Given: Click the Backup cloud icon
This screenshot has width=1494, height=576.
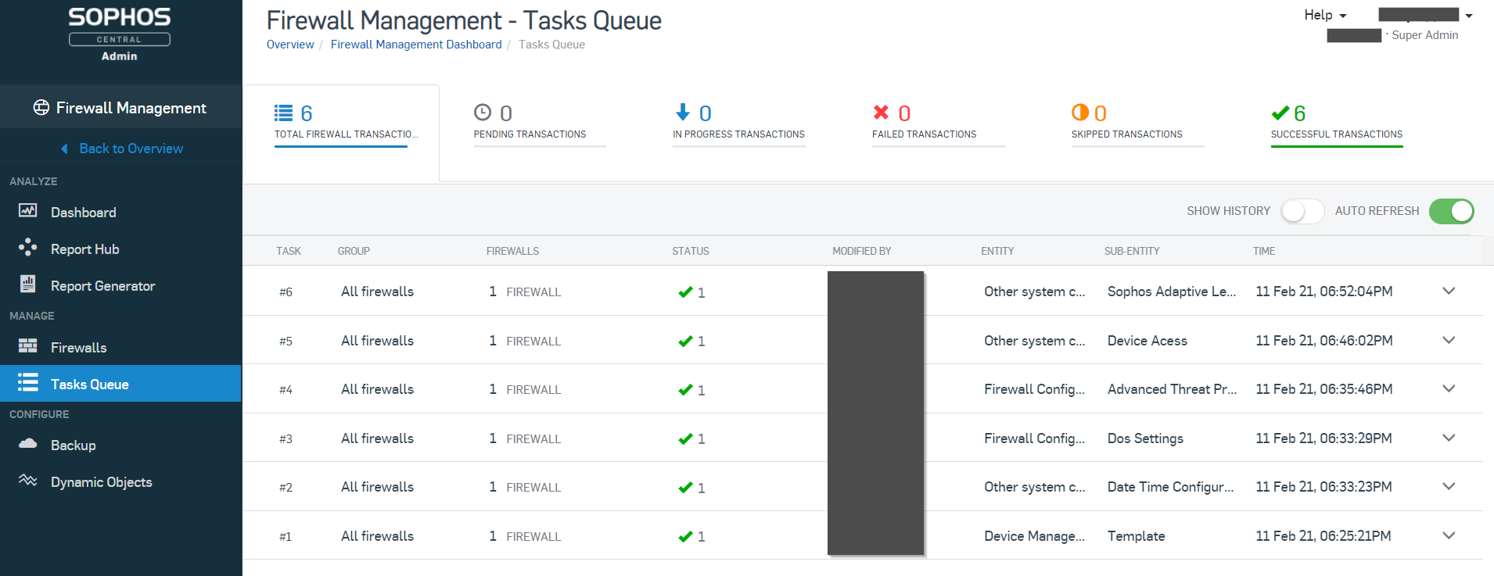Looking at the screenshot, I should (27, 443).
